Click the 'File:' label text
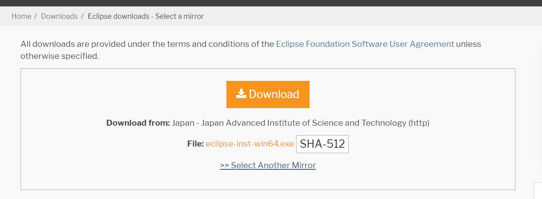Image resolution: width=542 pixels, height=199 pixels. click(196, 144)
